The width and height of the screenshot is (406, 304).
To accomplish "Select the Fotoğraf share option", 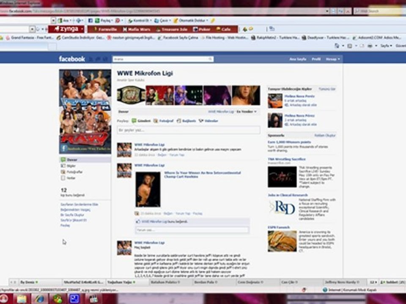I will 163,121.
